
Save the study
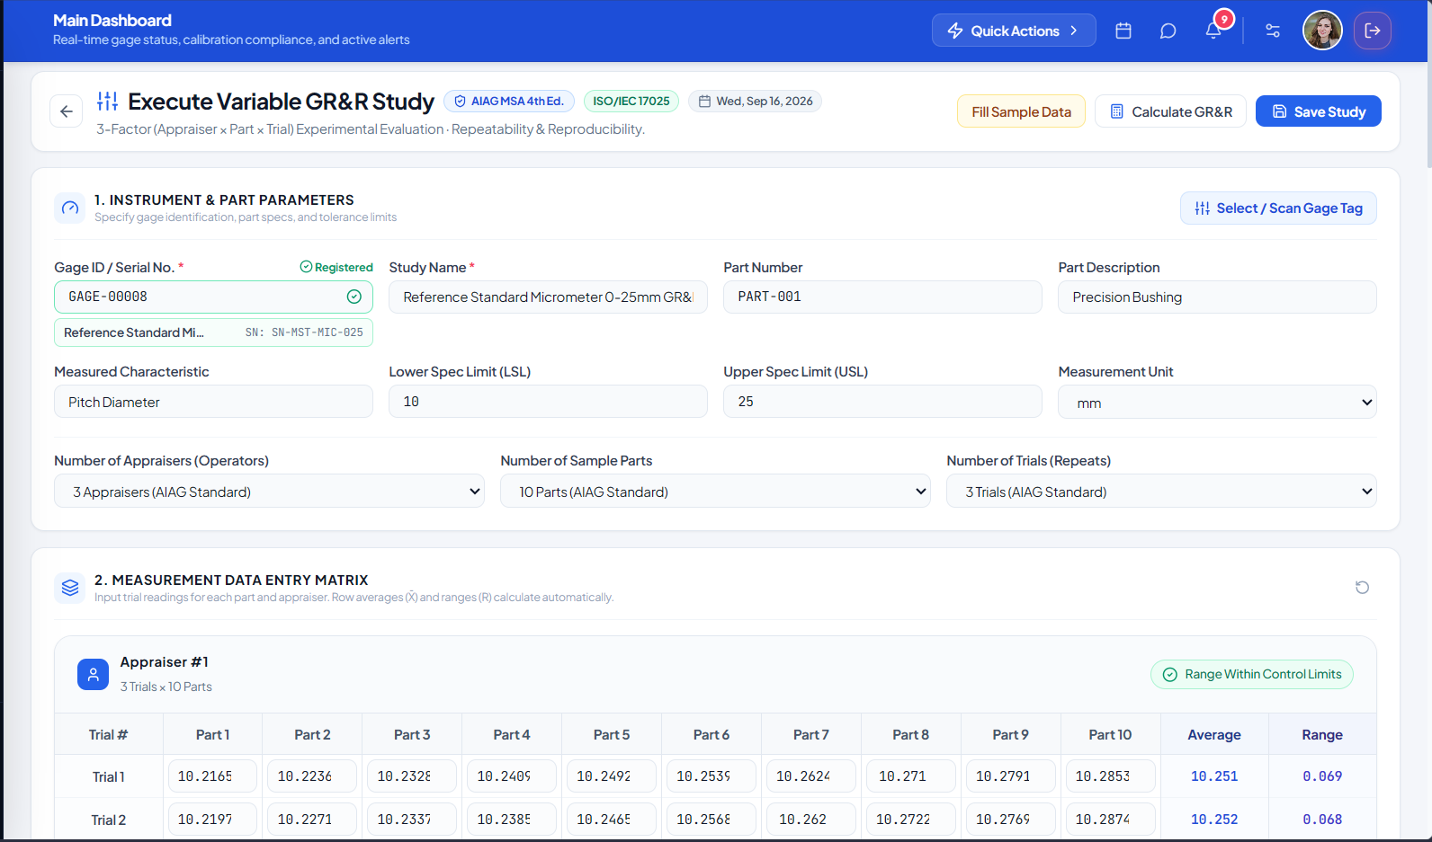tap(1318, 111)
